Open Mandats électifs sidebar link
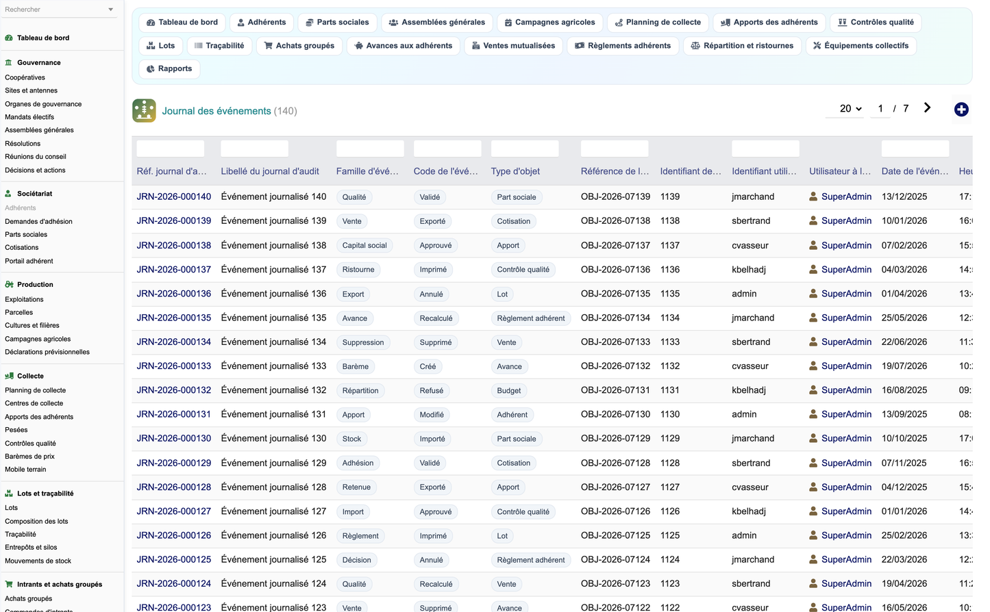Viewport: 990px width, 612px height. point(29,117)
